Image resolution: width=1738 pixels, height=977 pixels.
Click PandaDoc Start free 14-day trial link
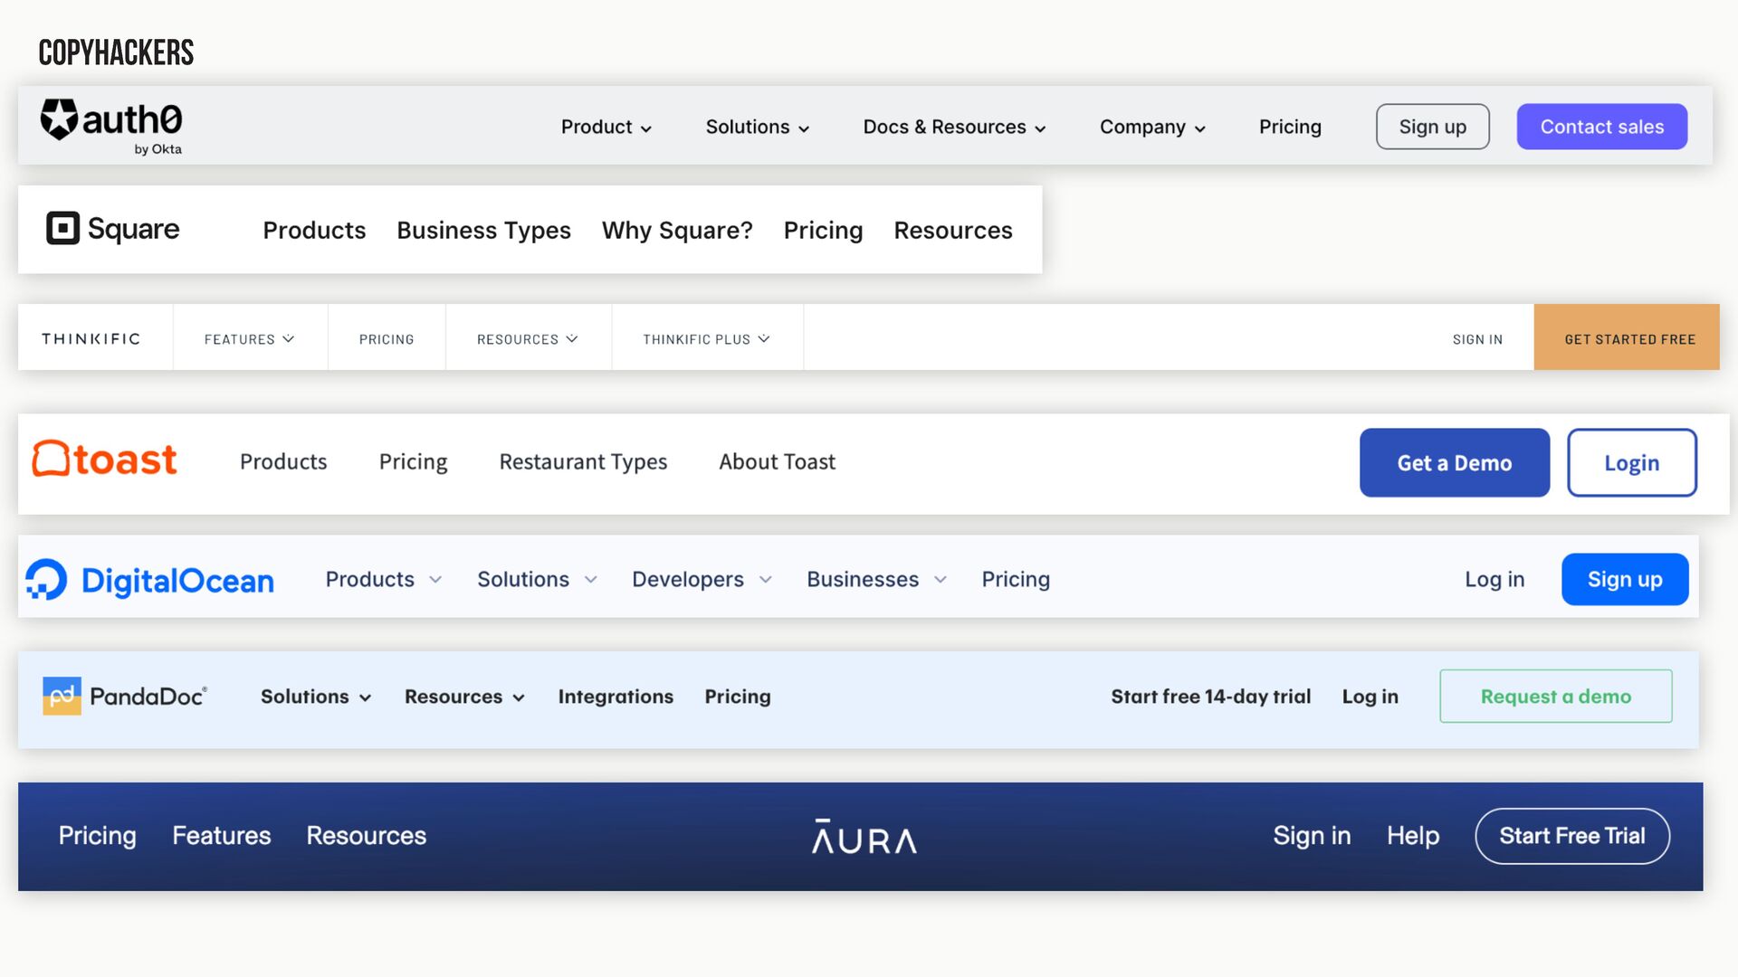pos(1211,697)
